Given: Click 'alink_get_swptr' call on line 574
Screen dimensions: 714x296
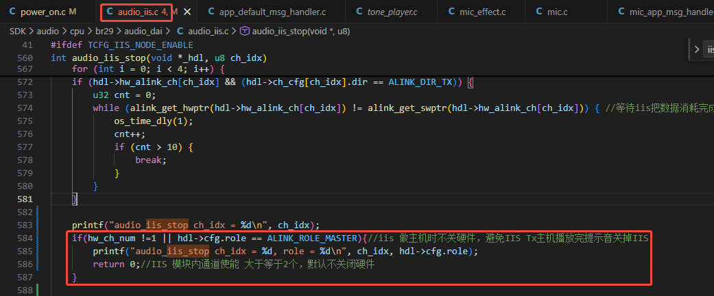Looking at the screenshot, I should [x=407, y=108].
